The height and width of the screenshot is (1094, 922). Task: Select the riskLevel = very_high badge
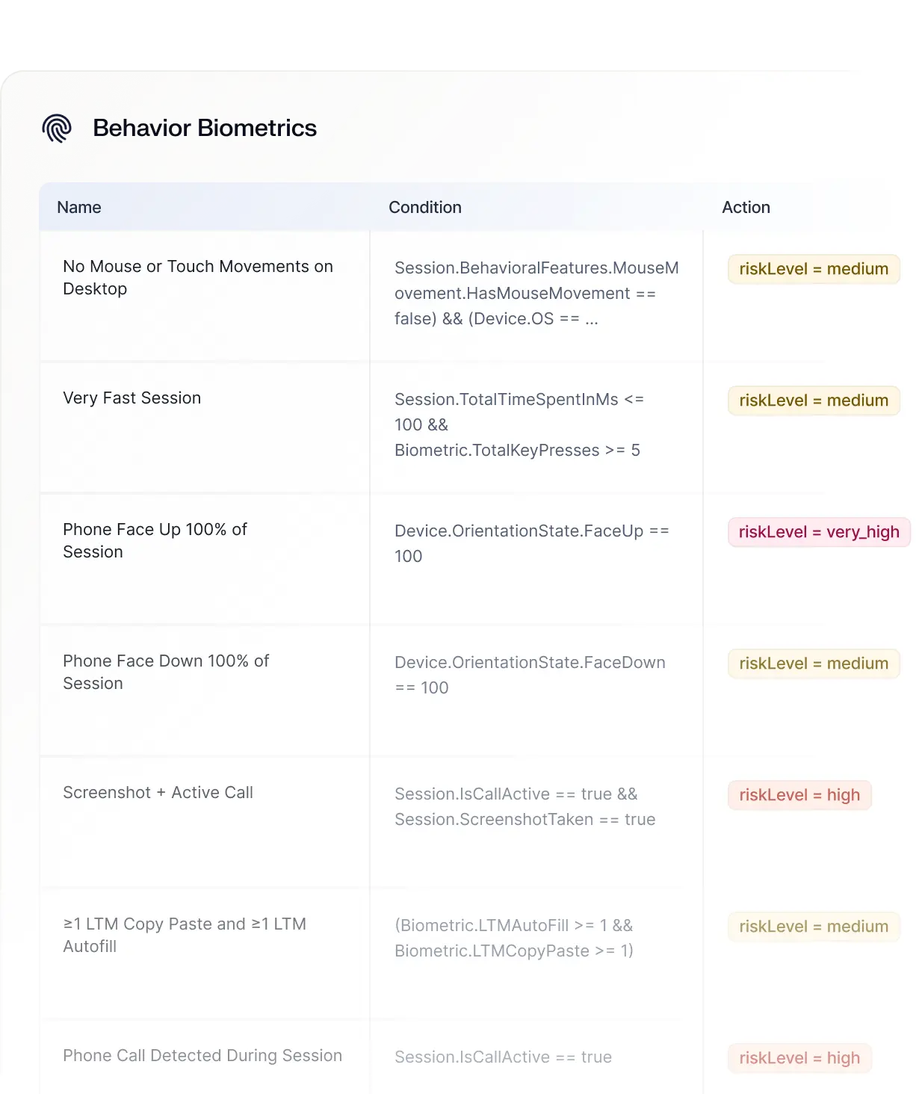[x=819, y=532]
